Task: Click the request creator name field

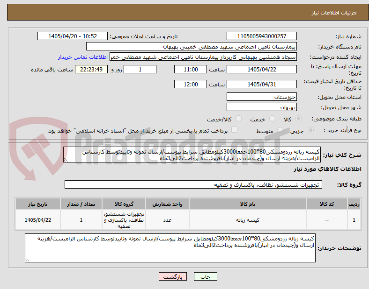Action: point(203,57)
